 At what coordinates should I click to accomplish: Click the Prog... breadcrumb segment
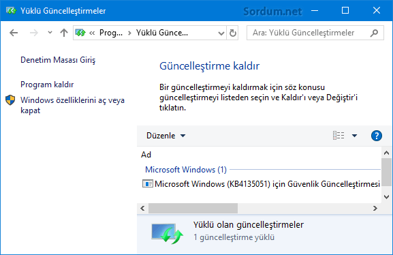point(111,33)
